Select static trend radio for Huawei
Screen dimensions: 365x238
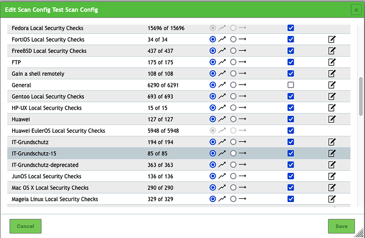tap(233, 119)
